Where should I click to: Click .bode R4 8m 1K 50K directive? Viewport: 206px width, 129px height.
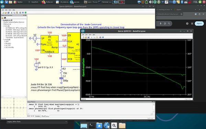41,84
